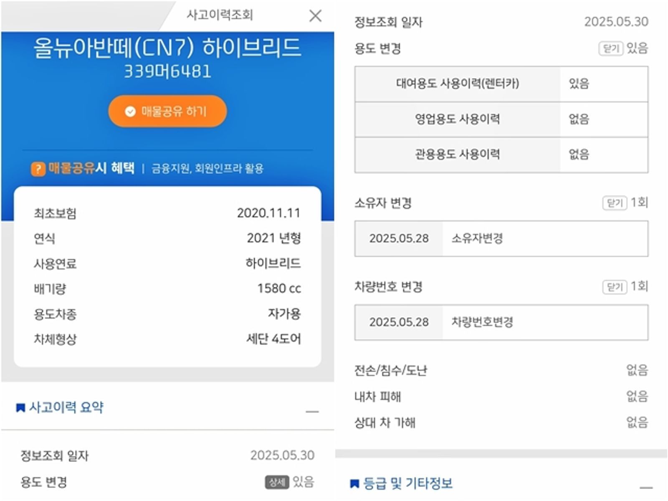Screen dimensions: 668x501
Task: Click the 차량번호변경 entry dated 2025.05.28
Action: pos(501,322)
